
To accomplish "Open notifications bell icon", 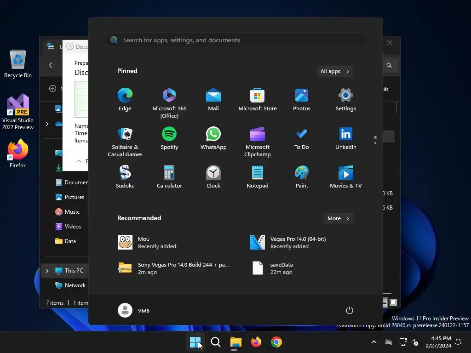I will point(459,342).
